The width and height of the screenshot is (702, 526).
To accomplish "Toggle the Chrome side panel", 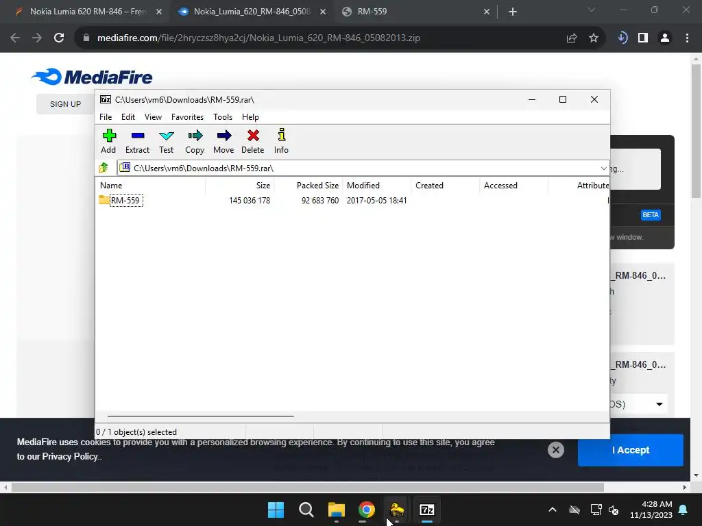I will pos(643,38).
